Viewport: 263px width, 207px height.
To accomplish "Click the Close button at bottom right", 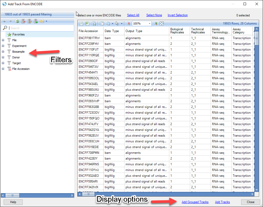I will (251, 202).
